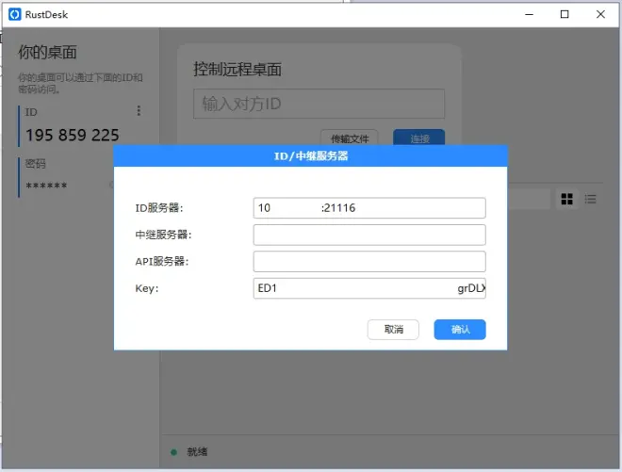Focus the API server input field
622x472 pixels.
pos(369,261)
